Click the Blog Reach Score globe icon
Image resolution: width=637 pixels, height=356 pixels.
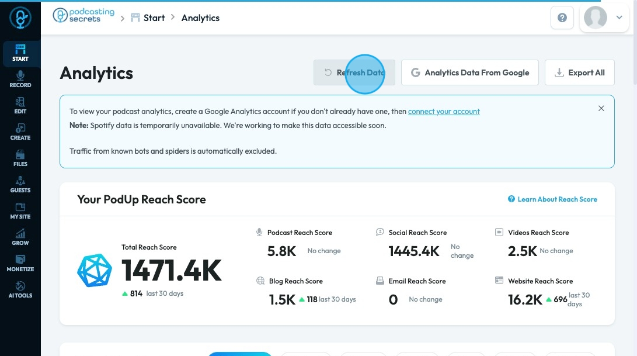click(x=260, y=281)
